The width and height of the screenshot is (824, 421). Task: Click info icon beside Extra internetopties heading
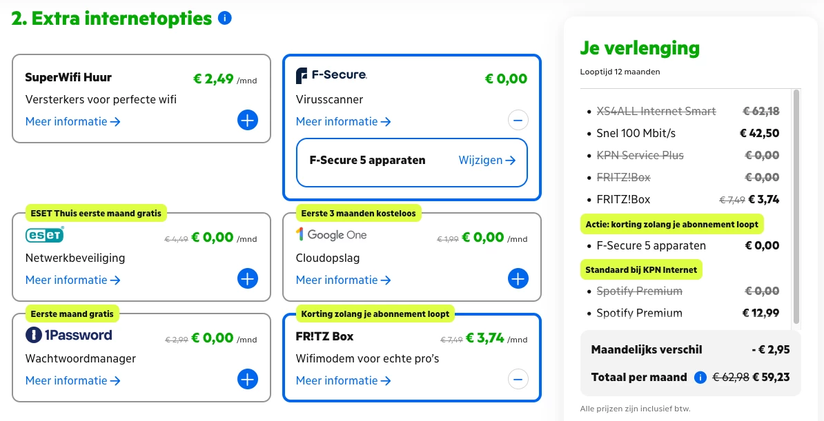pos(224,19)
